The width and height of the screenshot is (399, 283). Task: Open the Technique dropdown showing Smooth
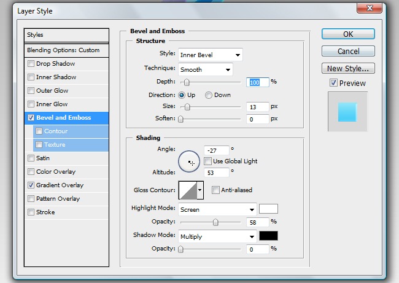pos(205,69)
